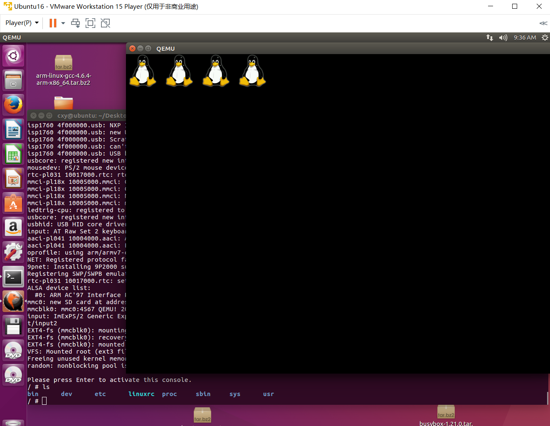Switch to the Terminal launcher icon
Image resolution: width=550 pixels, height=426 pixels.
[x=13, y=277]
